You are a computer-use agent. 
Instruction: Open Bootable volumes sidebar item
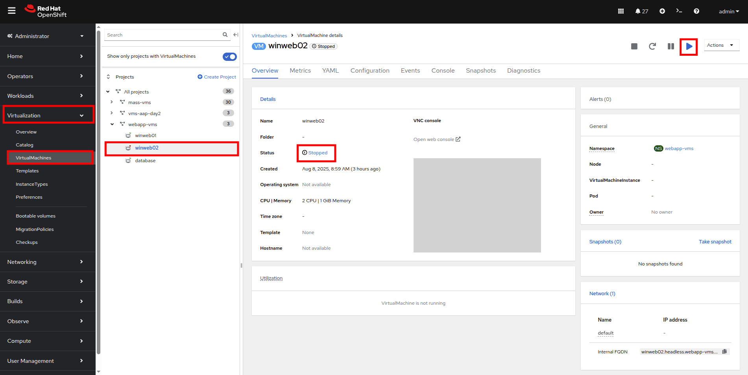35,216
